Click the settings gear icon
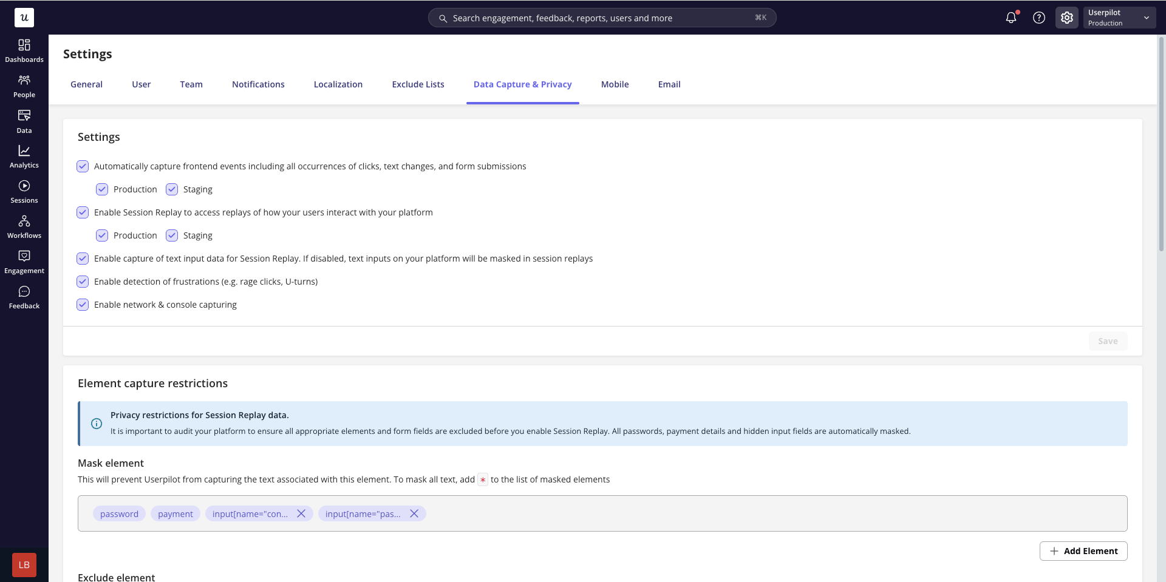This screenshot has width=1166, height=582. (1067, 18)
